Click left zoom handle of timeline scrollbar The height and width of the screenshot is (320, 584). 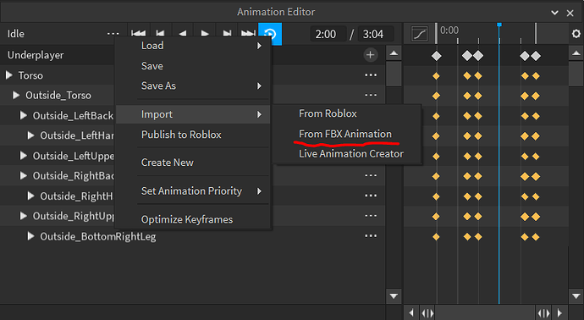427,313
